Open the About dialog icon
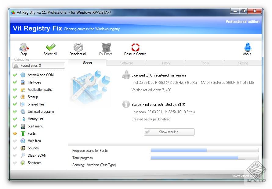Viewport: 272px width, 189px height. tap(248, 47)
